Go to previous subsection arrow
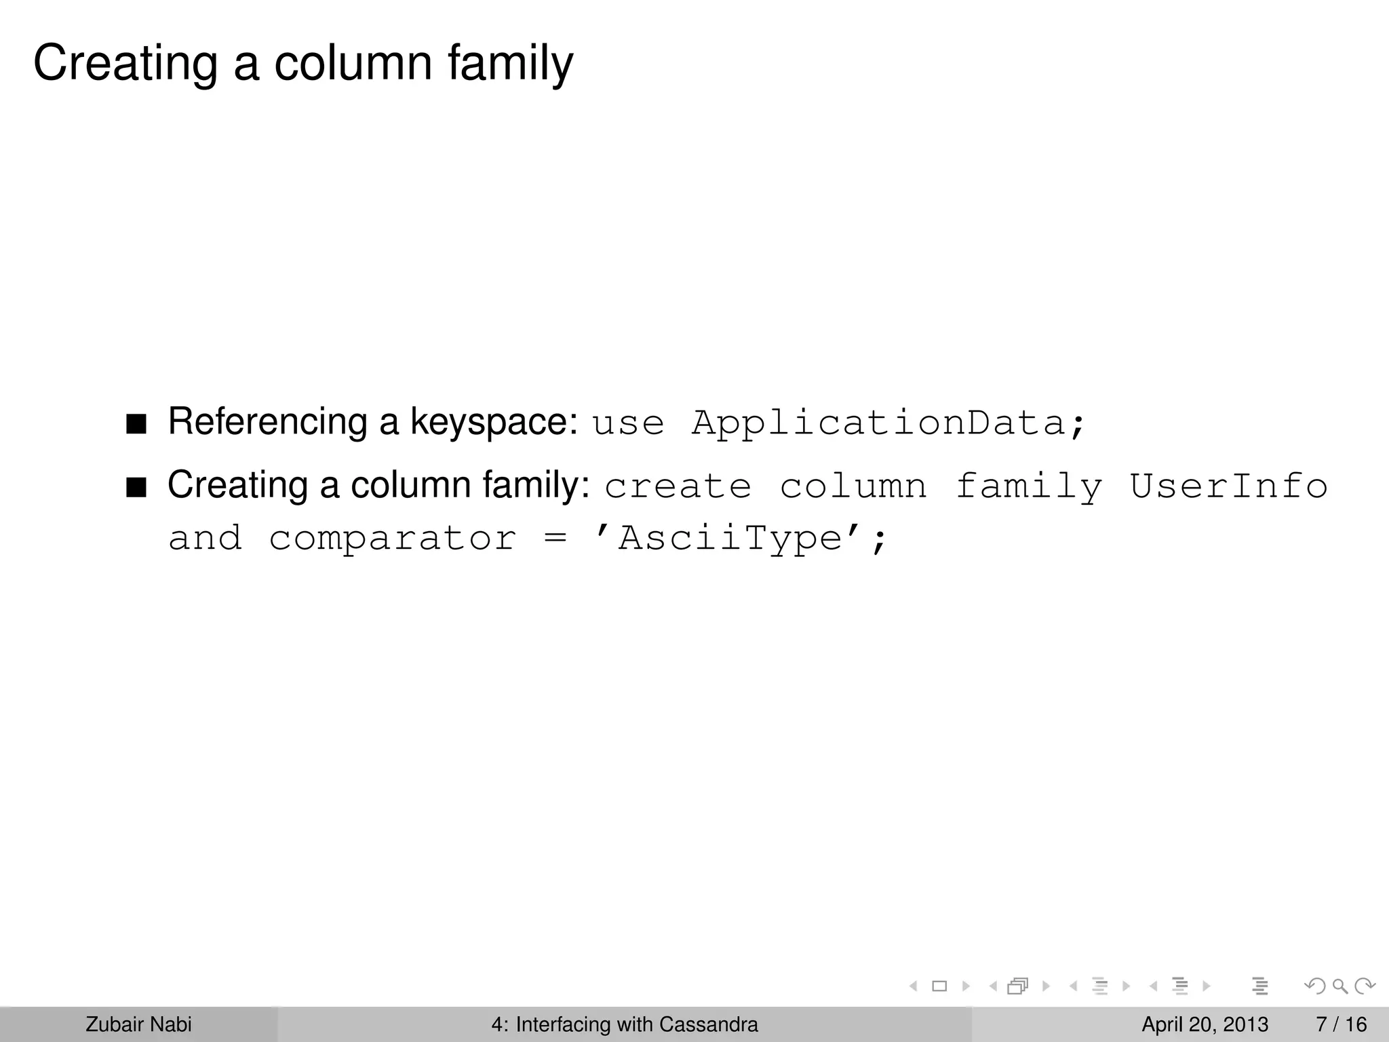Image resolution: width=1389 pixels, height=1042 pixels. point(1073,986)
